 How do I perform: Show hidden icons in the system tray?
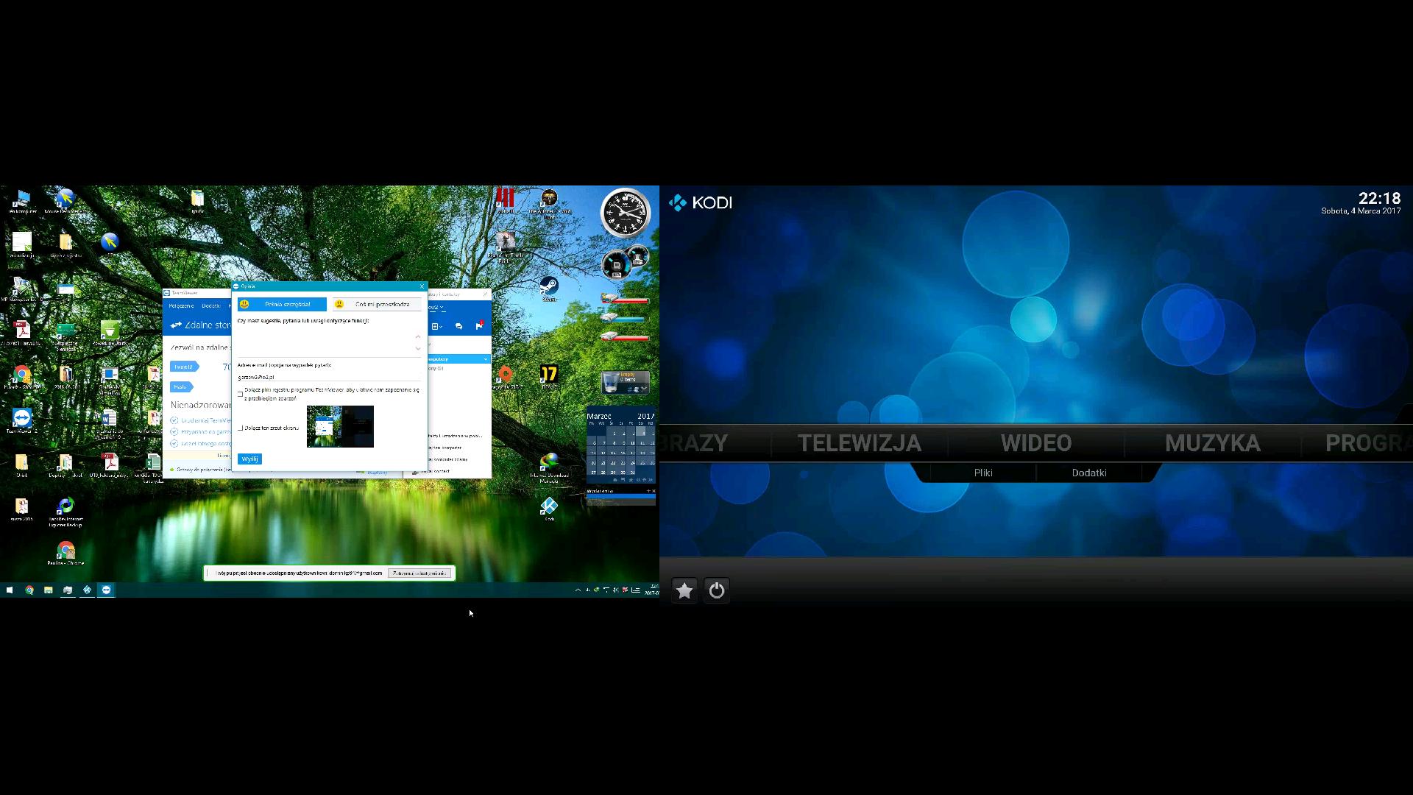(x=576, y=590)
